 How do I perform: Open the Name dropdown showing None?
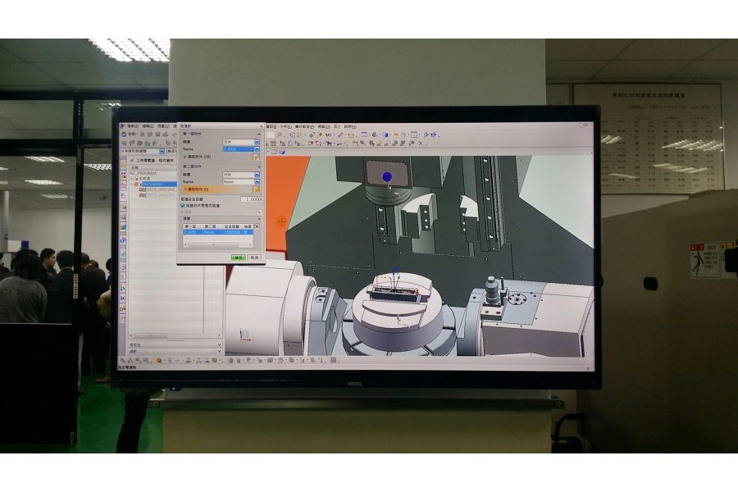[x=241, y=182]
